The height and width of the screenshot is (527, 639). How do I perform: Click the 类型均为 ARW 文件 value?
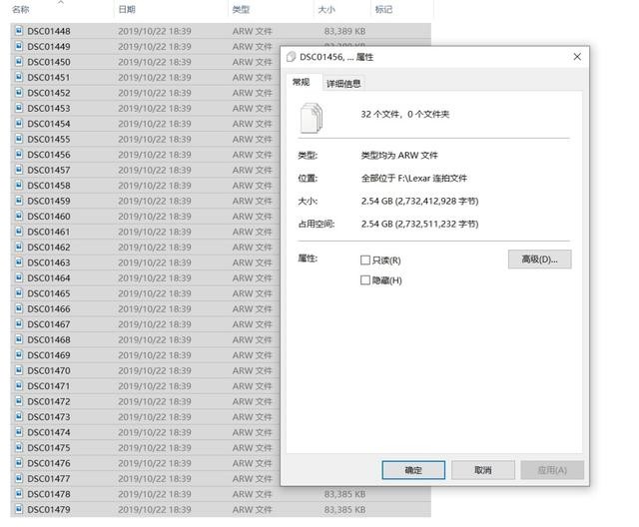tap(399, 155)
